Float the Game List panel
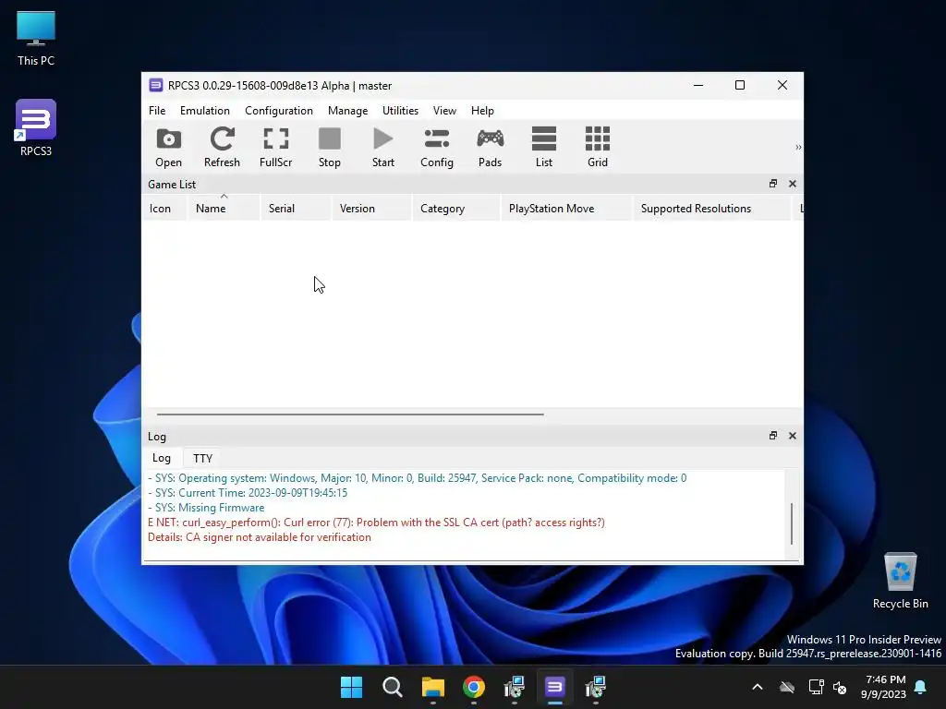This screenshot has height=709, width=946. pyautogui.click(x=773, y=184)
